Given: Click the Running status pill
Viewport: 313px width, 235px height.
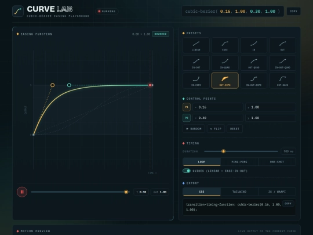Looking at the screenshot, I should click(107, 11).
